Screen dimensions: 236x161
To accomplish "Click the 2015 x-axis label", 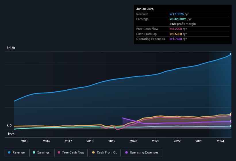I will point(25,141).
